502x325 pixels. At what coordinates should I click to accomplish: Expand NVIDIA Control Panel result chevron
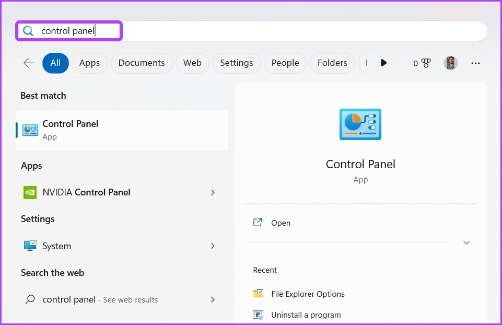(213, 192)
